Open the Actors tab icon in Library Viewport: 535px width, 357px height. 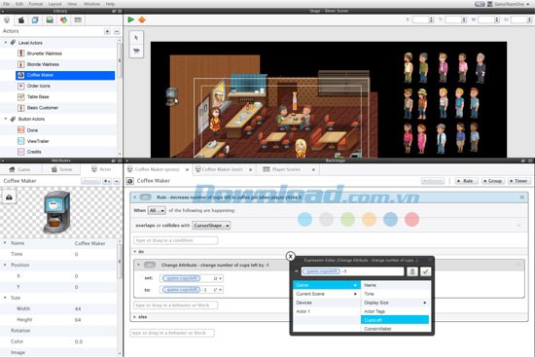click(x=7, y=20)
